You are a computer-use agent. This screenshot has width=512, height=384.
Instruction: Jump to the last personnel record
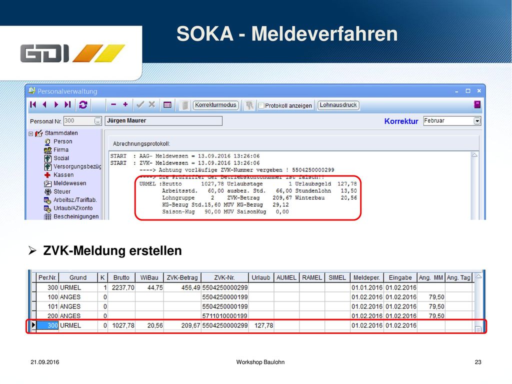coord(67,104)
